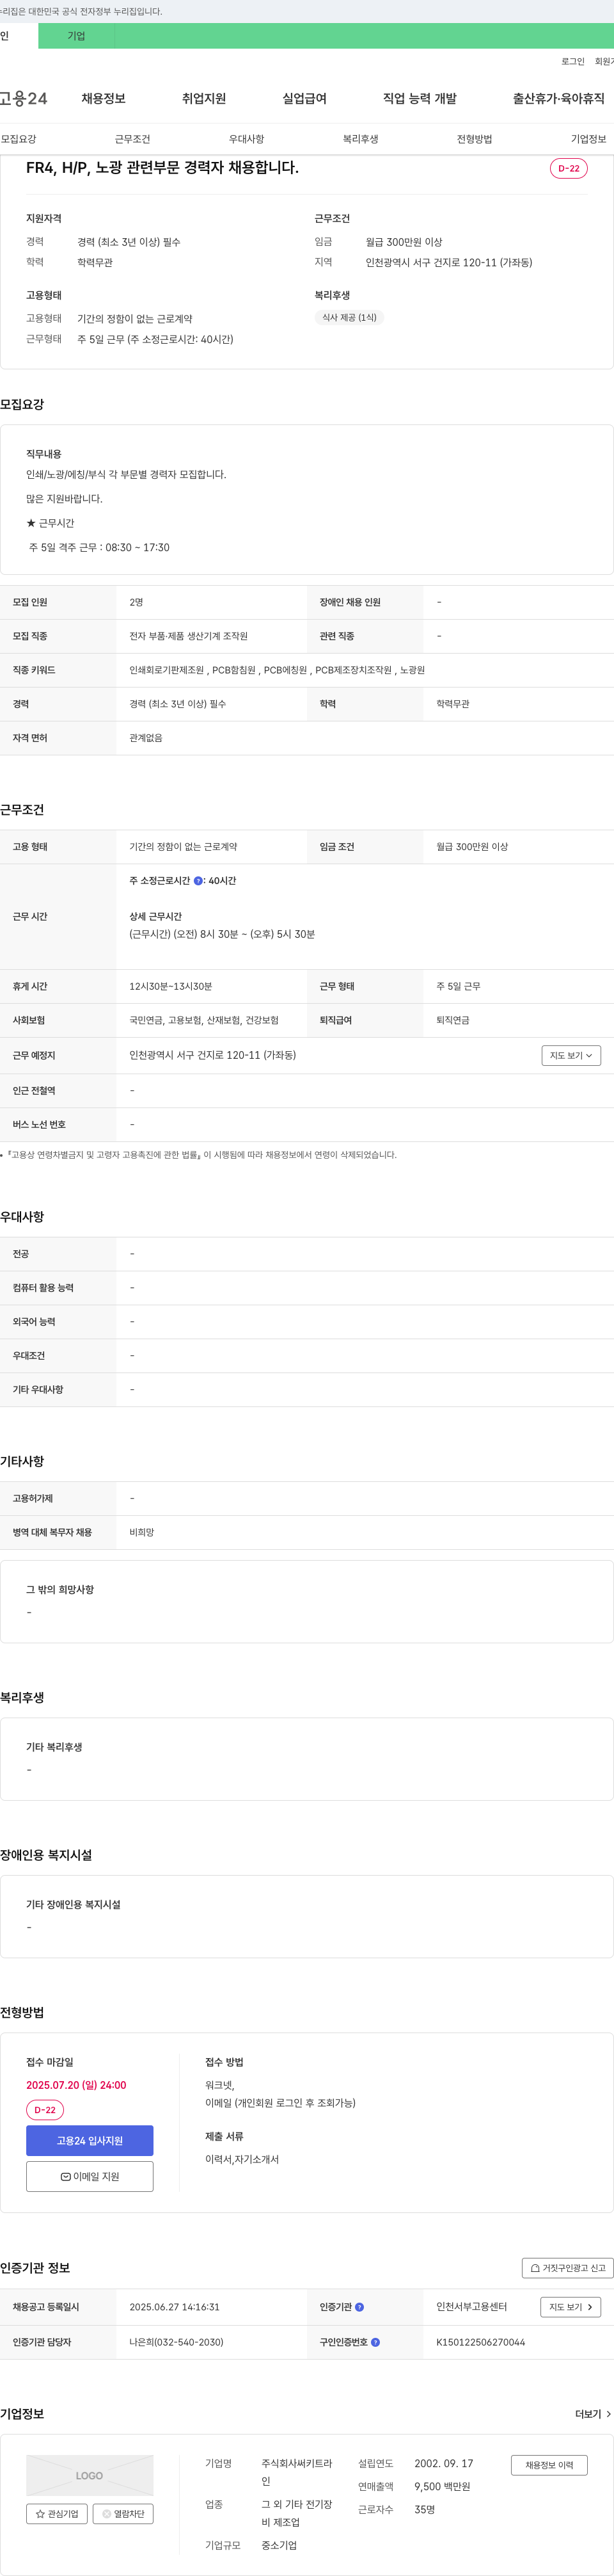This screenshot has width=614, height=2576.
Task: Open the company LOGO placeholder image
Action: click(x=90, y=2475)
